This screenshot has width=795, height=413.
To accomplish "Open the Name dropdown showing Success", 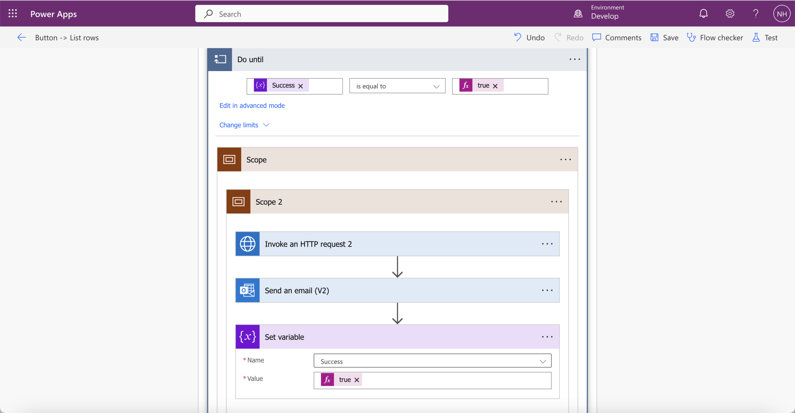I will pyautogui.click(x=432, y=361).
